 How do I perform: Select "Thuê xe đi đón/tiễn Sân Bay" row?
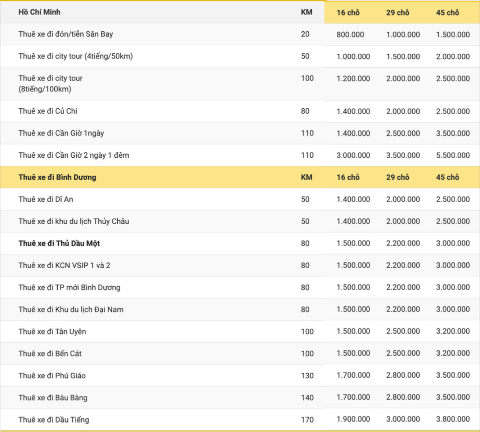[x=66, y=34]
